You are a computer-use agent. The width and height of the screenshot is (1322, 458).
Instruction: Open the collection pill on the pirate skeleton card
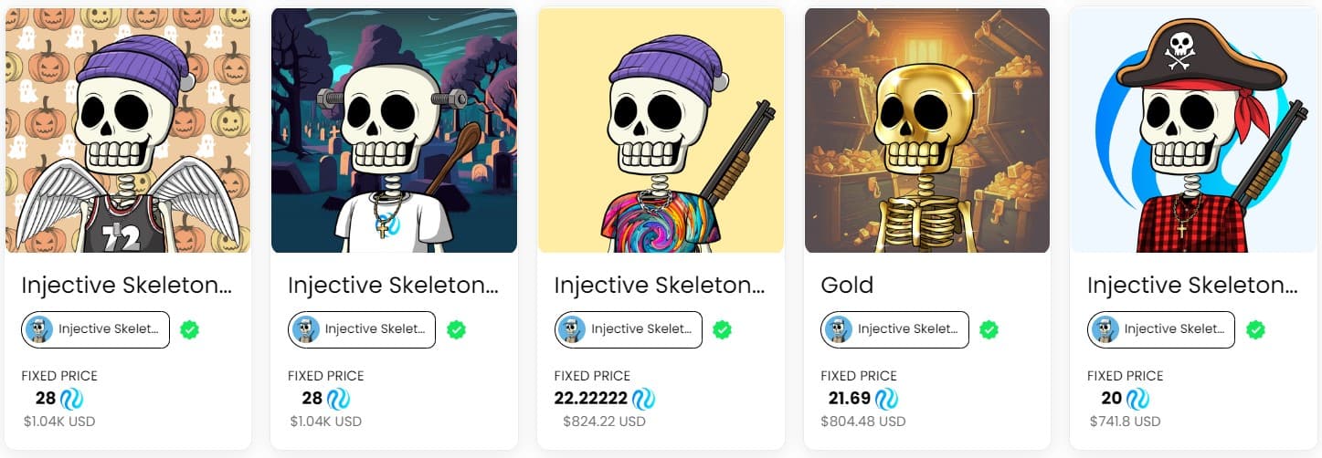click(x=1161, y=329)
